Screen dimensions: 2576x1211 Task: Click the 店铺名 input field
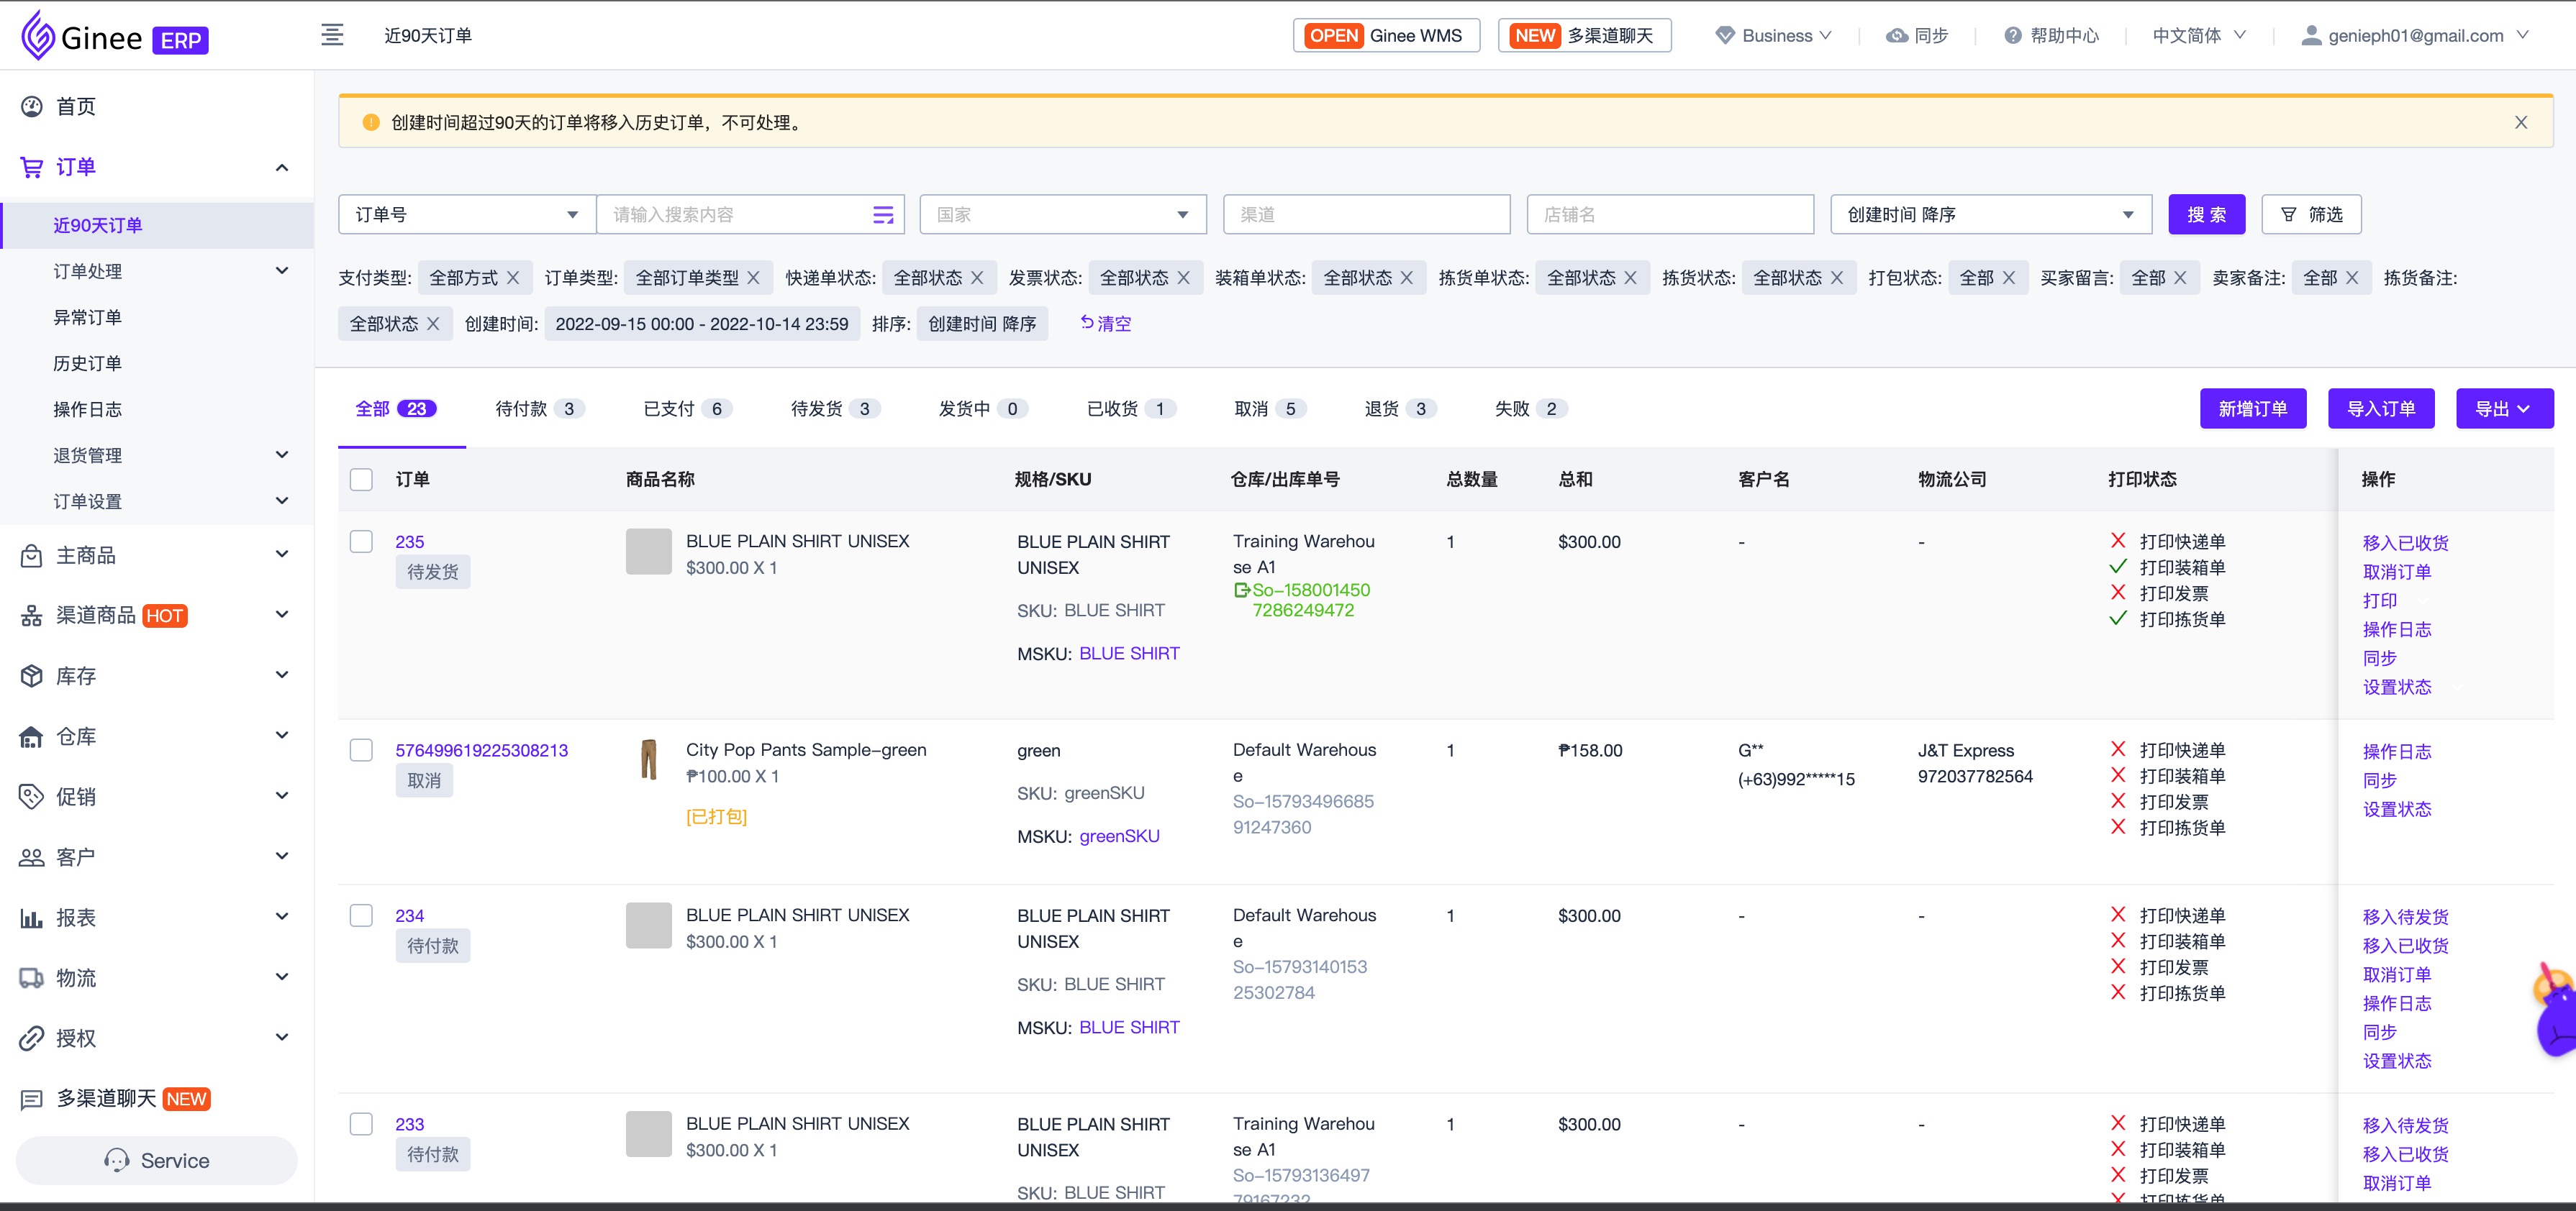pos(1670,215)
